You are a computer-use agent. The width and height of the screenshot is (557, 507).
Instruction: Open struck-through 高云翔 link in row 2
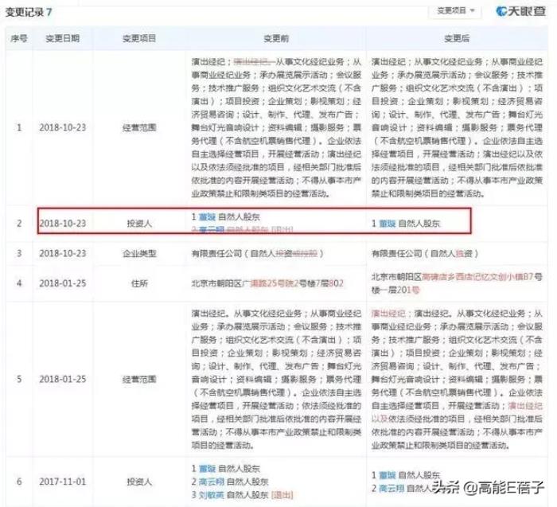click(x=211, y=229)
